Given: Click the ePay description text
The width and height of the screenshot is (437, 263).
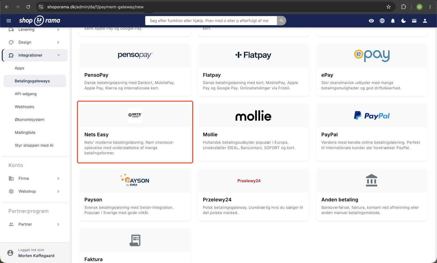Looking at the screenshot, I should pos(361,85).
